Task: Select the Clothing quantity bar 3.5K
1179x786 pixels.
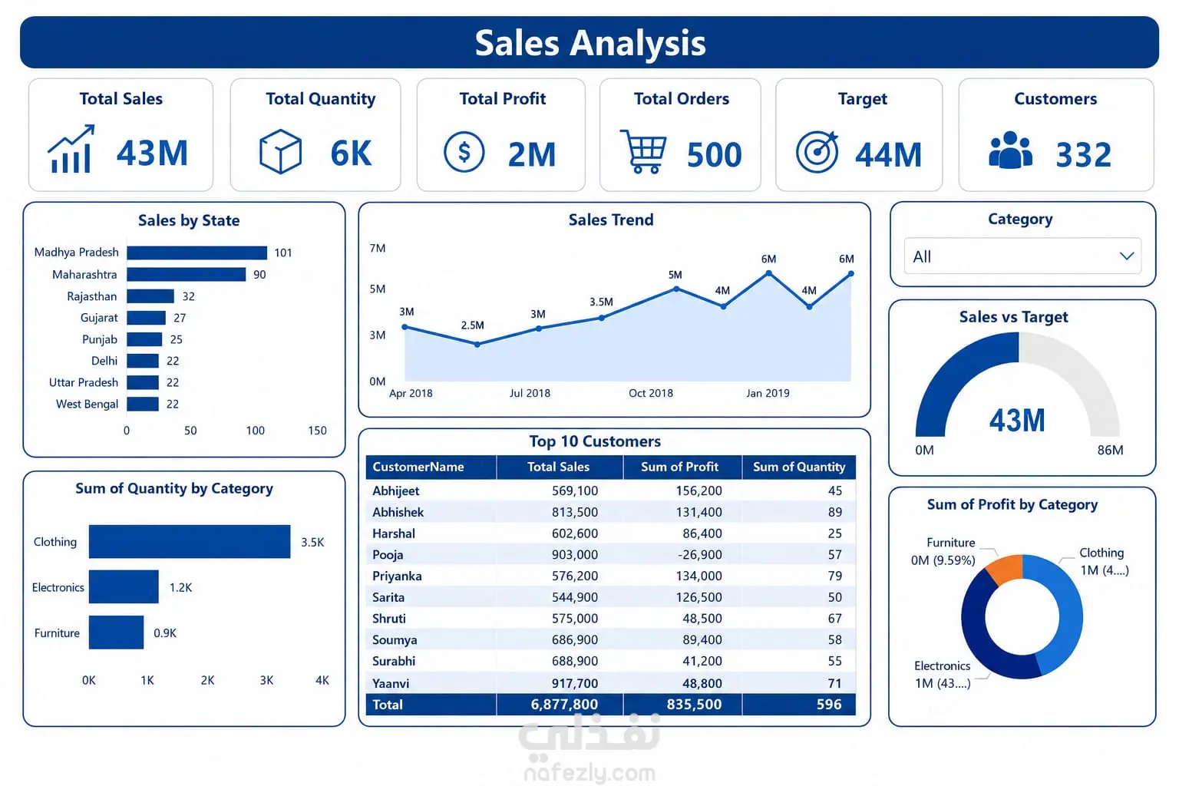Action: point(190,542)
